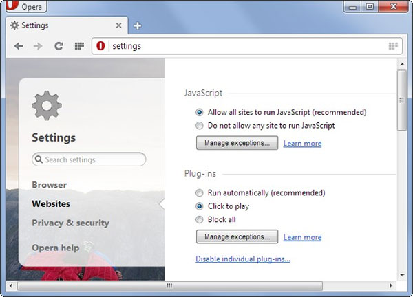Screen dimensions: 413x297
Task: Click horizontal scrollbar left arrow
Action: click(x=11, y=286)
